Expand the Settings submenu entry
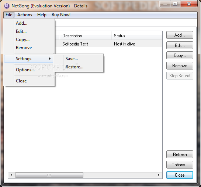The width and height of the screenshot is (201, 187). [x=28, y=59]
